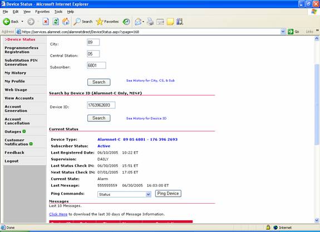The image size is (320, 232).
Task: Click the Ping Device button
Action: coord(168,194)
